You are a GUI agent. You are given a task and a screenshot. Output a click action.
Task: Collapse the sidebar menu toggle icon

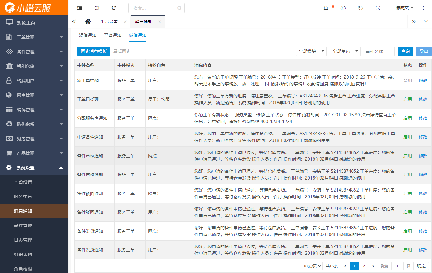(80, 8)
